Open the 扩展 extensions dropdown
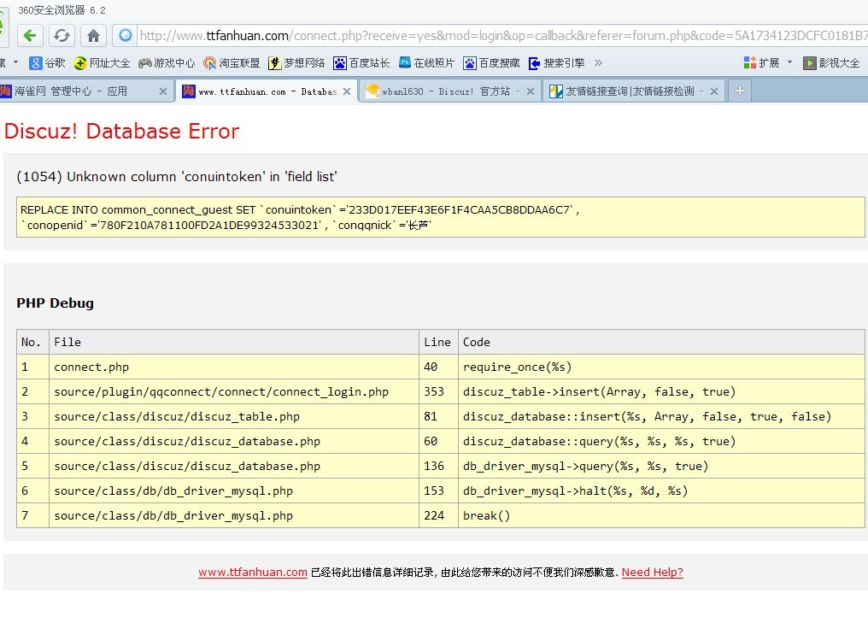The image size is (868, 617). click(768, 63)
